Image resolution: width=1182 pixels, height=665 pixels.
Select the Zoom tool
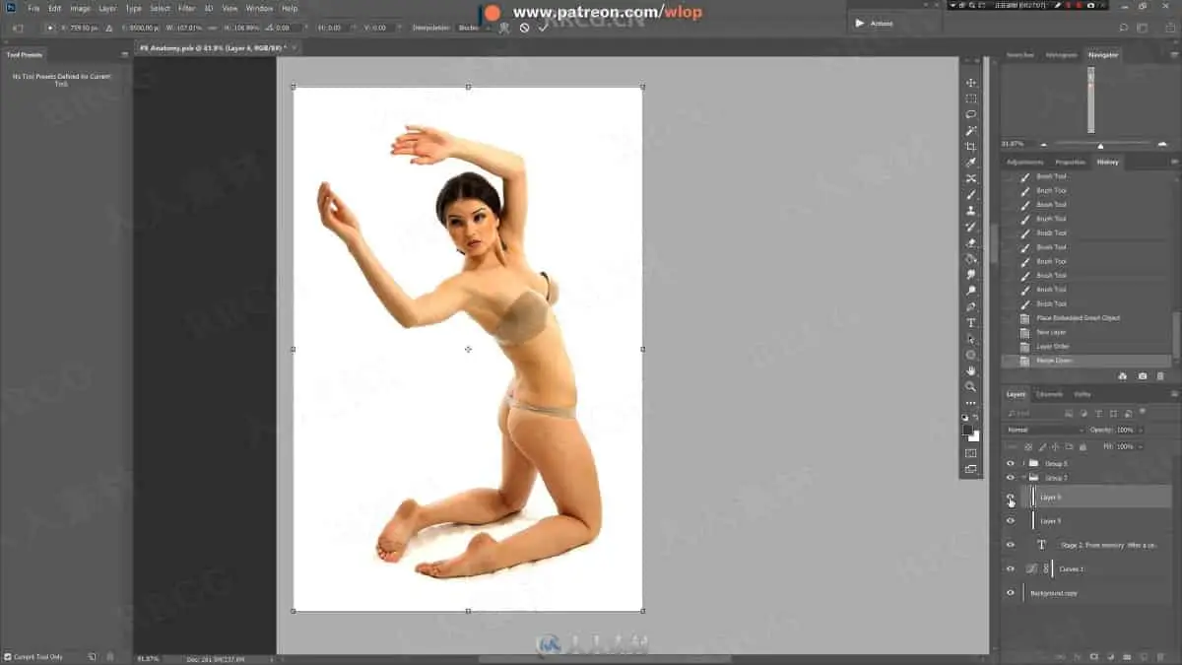(971, 386)
